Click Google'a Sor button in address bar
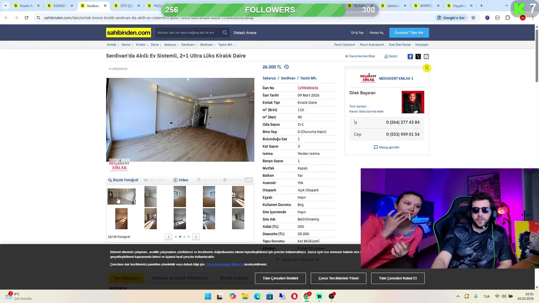This screenshot has width=539, height=303. 451,18
